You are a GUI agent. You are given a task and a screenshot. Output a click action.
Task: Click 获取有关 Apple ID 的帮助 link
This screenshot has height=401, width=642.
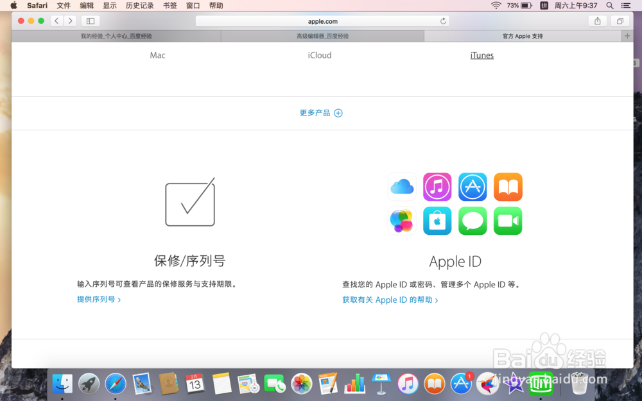click(x=390, y=300)
